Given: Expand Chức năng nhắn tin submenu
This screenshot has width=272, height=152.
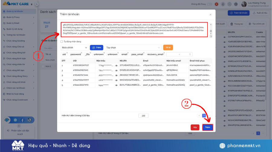Looking at the screenshot, I should pyautogui.click(x=19, y=65).
